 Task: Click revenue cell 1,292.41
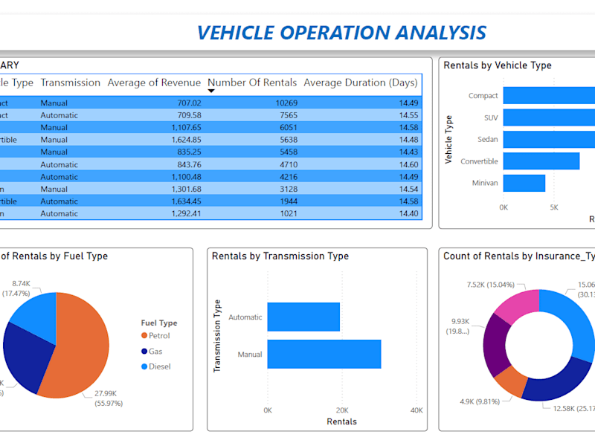[x=186, y=213]
